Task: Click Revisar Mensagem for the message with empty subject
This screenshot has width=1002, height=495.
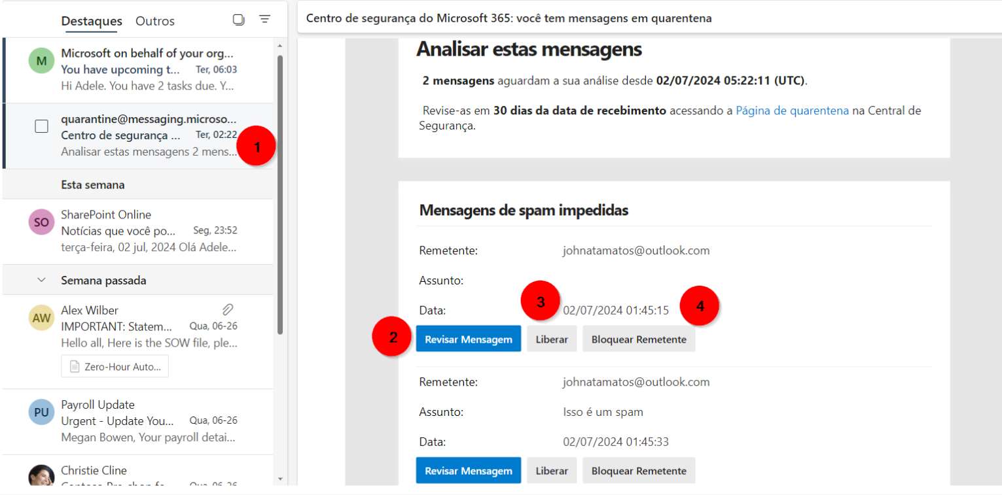Action: [469, 339]
